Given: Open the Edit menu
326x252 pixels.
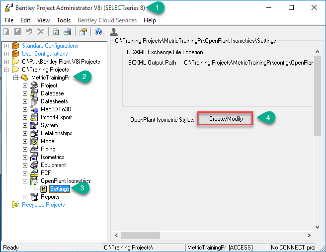Looking at the screenshot, I should point(25,20).
